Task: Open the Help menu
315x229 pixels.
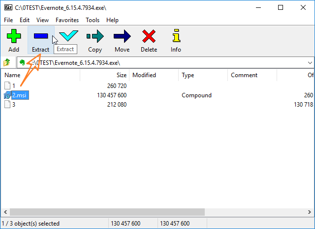Action: click(112, 20)
